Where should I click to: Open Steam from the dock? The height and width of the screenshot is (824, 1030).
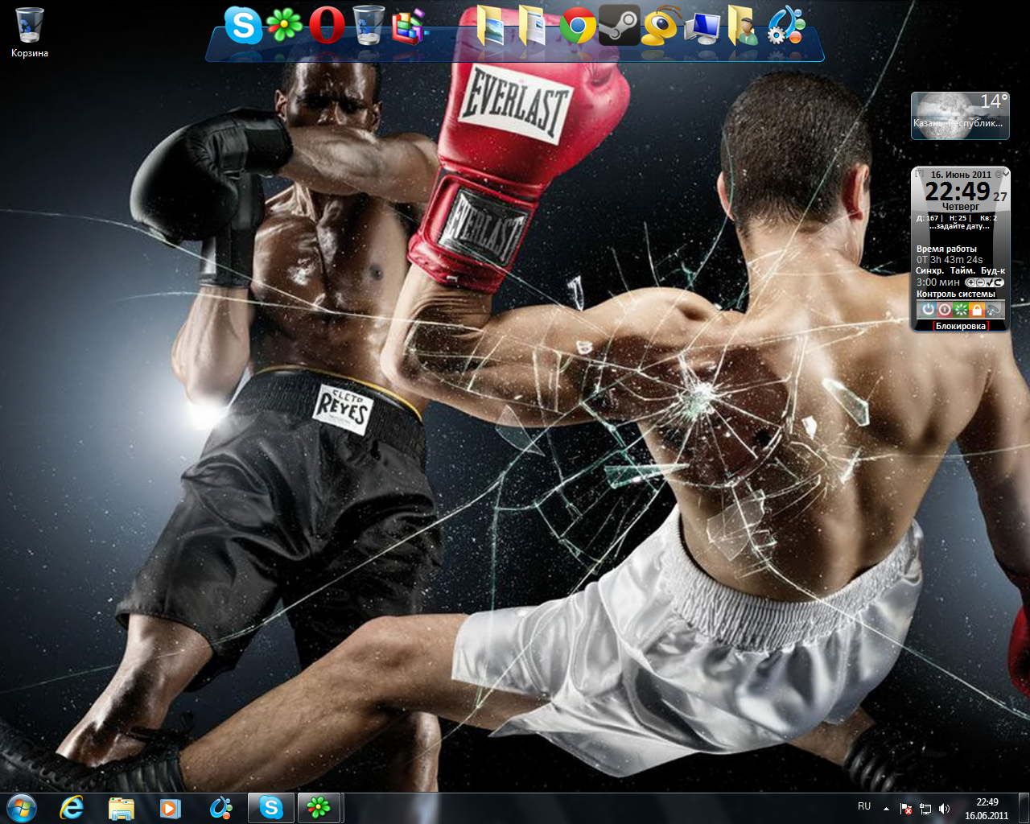coord(619,25)
